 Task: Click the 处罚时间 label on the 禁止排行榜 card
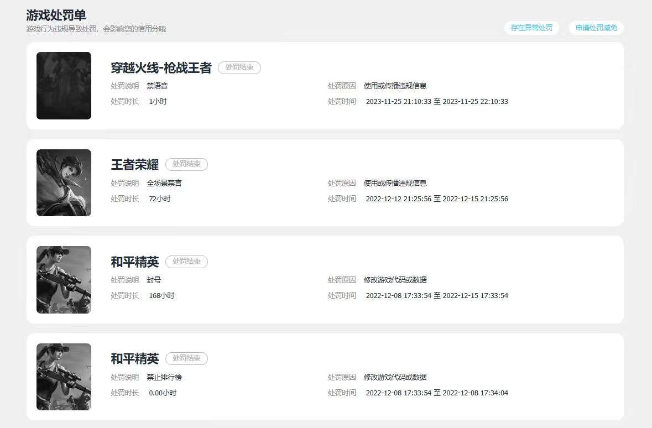click(x=342, y=393)
